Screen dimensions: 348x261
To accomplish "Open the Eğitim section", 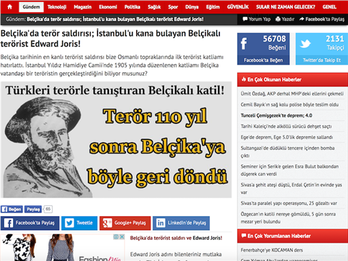I will click(212, 7).
